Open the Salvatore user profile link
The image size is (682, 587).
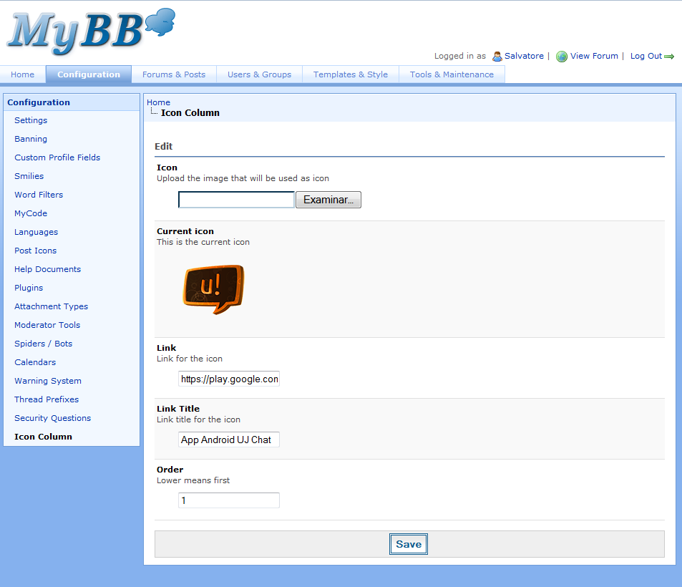(x=524, y=56)
